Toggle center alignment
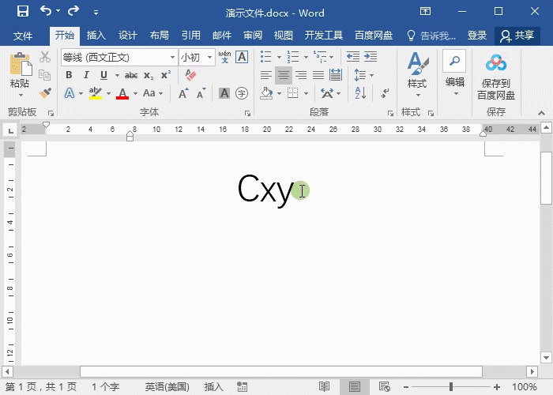This screenshot has width=553, height=395. (x=284, y=75)
